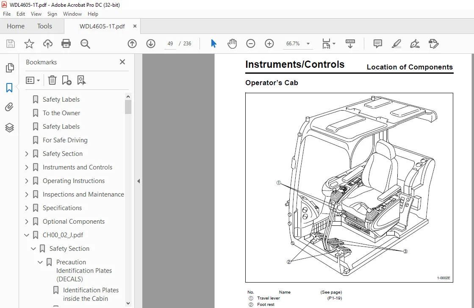This screenshot has height=308, width=474.
Task: Close the Bookmarks panel
Action: point(122,62)
